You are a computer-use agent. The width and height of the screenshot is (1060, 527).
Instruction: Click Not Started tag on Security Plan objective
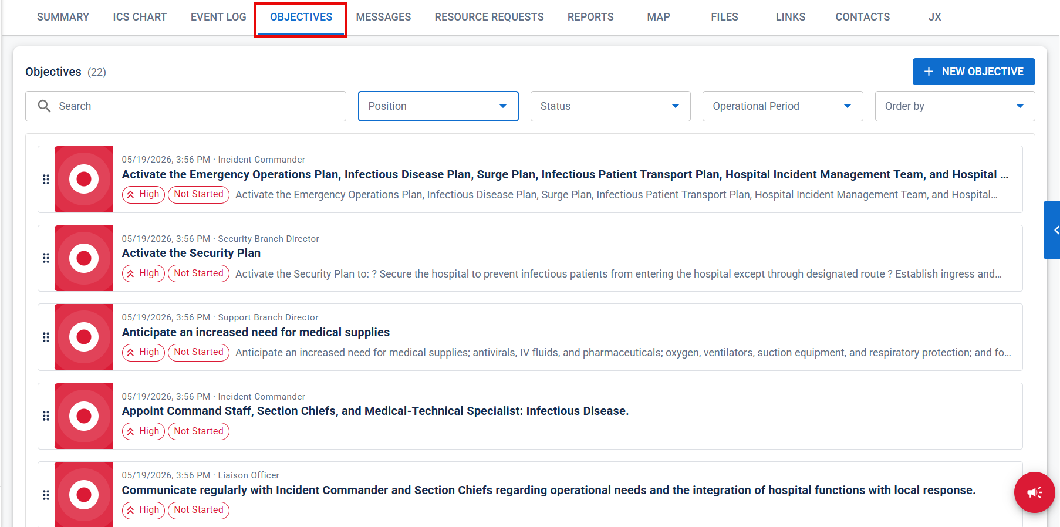[198, 273]
